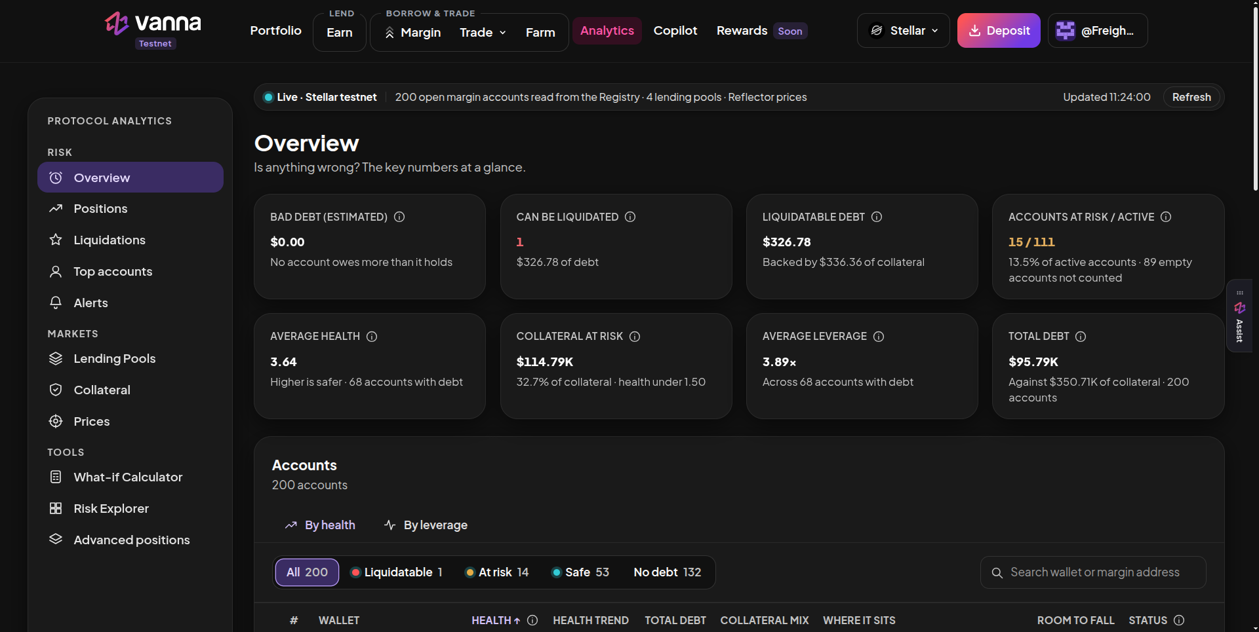Image resolution: width=1259 pixels, height=632 pixels.
Task: Filter accounts to Liquidatable 1
Action: pos(397,572)
